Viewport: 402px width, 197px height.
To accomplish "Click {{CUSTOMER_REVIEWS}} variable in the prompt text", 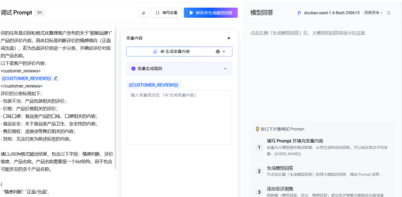I will [26, 78].
